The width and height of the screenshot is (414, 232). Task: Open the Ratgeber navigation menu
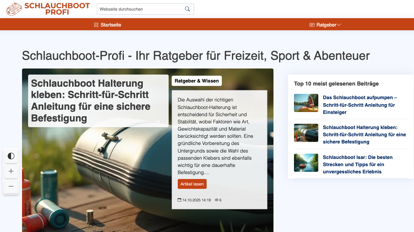tap(326, 25)
